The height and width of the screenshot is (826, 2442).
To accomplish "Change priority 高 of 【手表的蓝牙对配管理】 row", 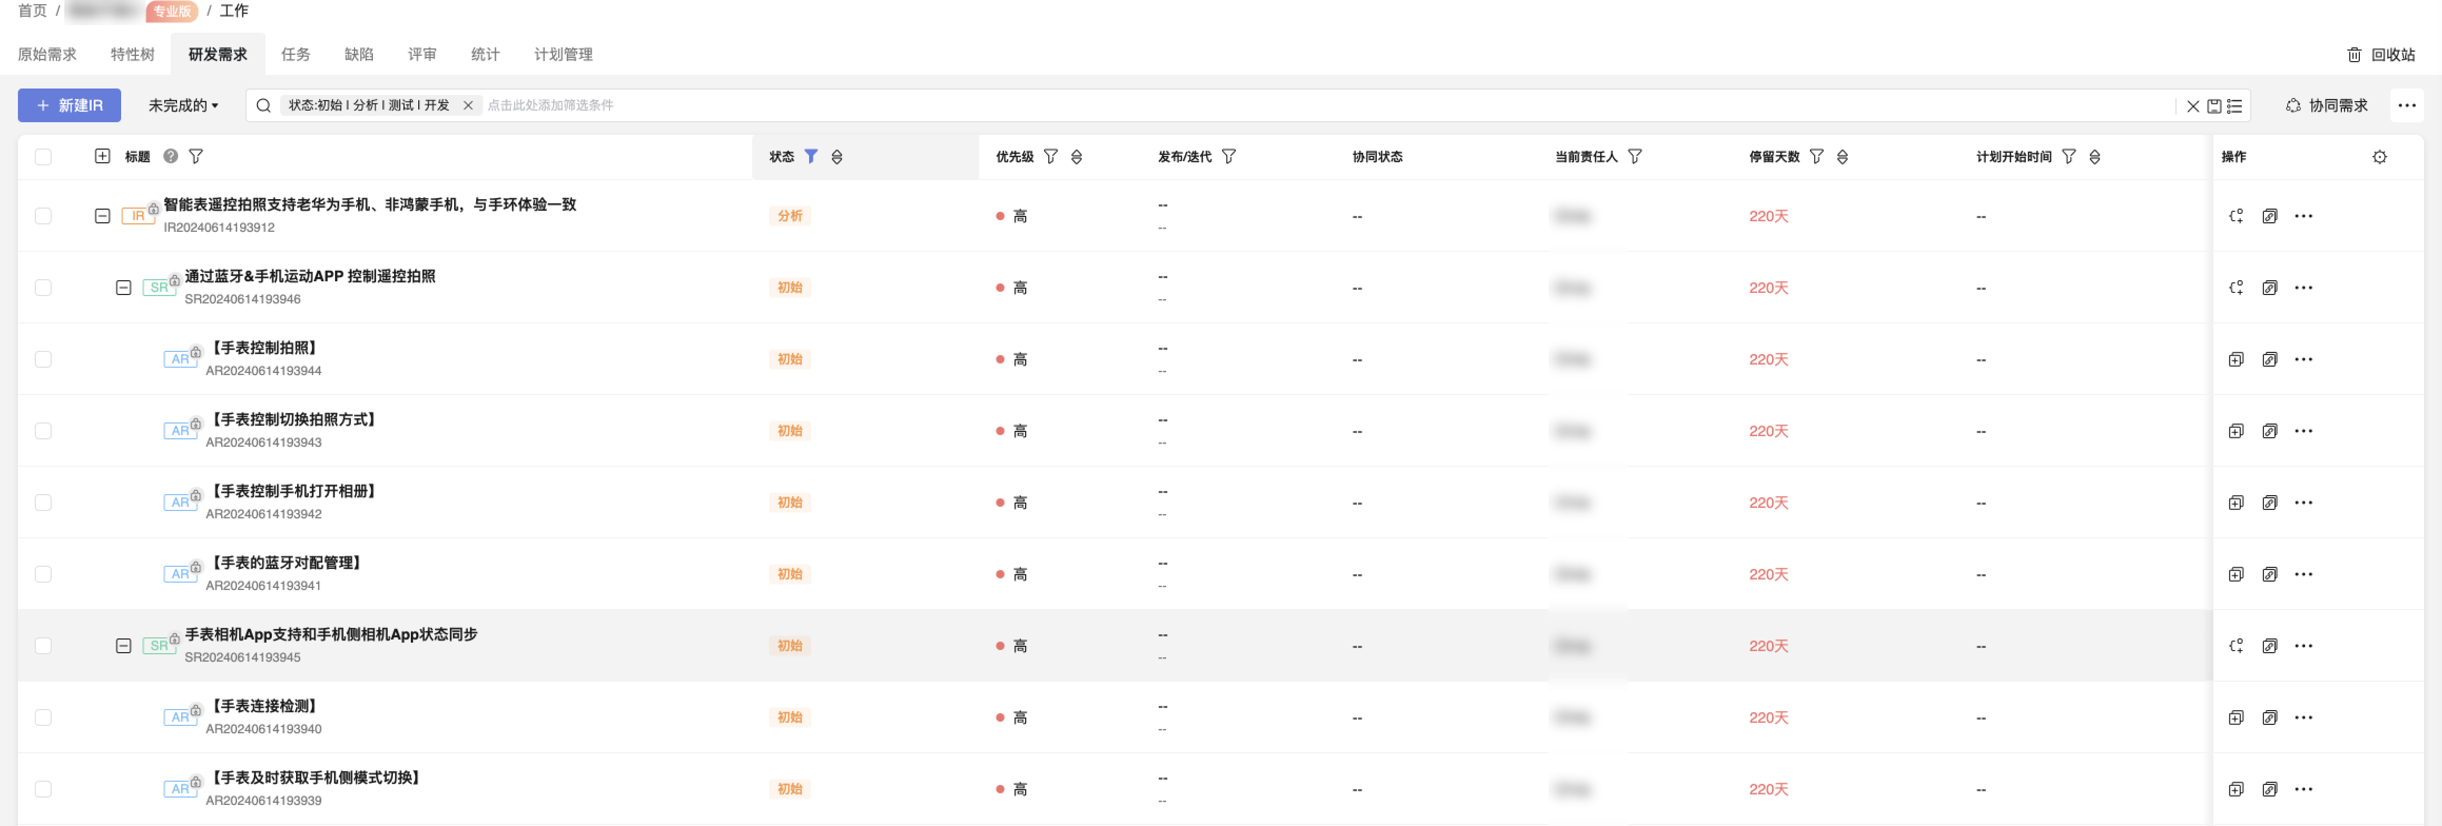I will (1011, 575).
